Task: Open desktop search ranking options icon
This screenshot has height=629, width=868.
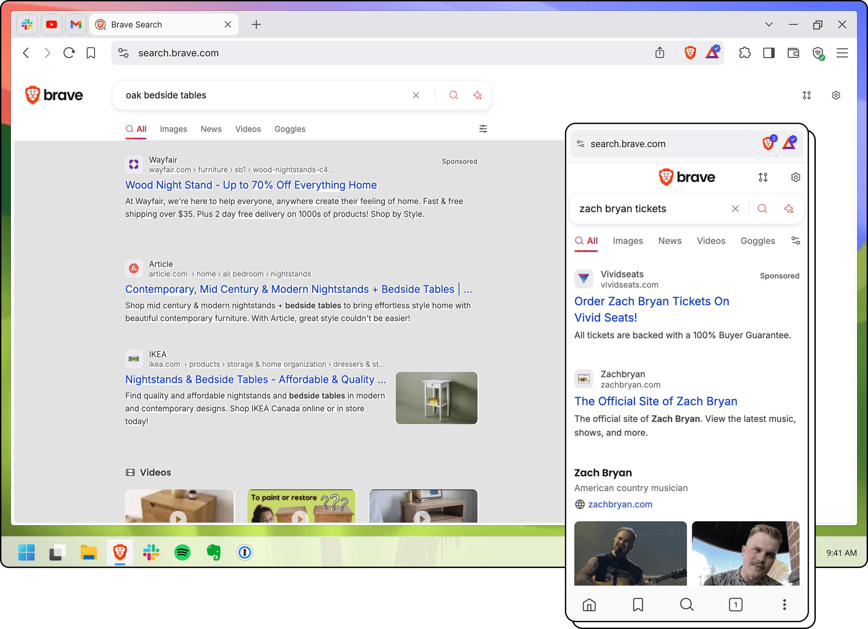Action: [807, 95]
